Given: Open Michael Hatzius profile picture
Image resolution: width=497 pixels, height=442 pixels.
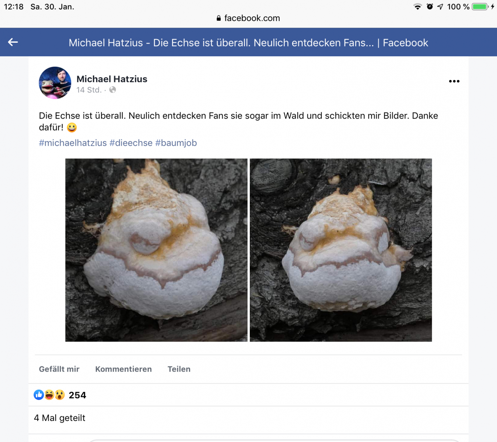Looking at the screenshot, I should [55, 83].
